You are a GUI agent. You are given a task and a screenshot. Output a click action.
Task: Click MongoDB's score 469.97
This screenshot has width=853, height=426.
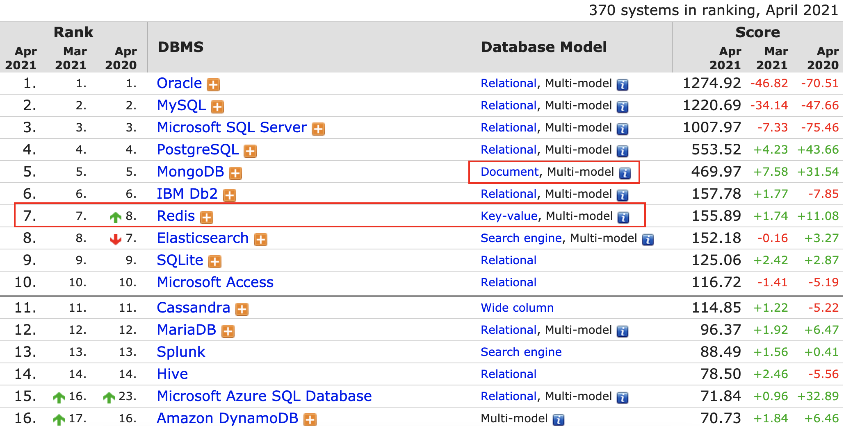click(716, 172)
